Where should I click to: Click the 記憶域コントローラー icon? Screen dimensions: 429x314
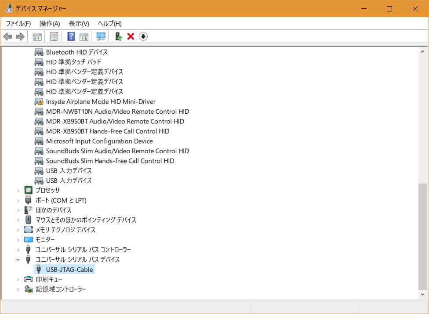pos(29,289)
